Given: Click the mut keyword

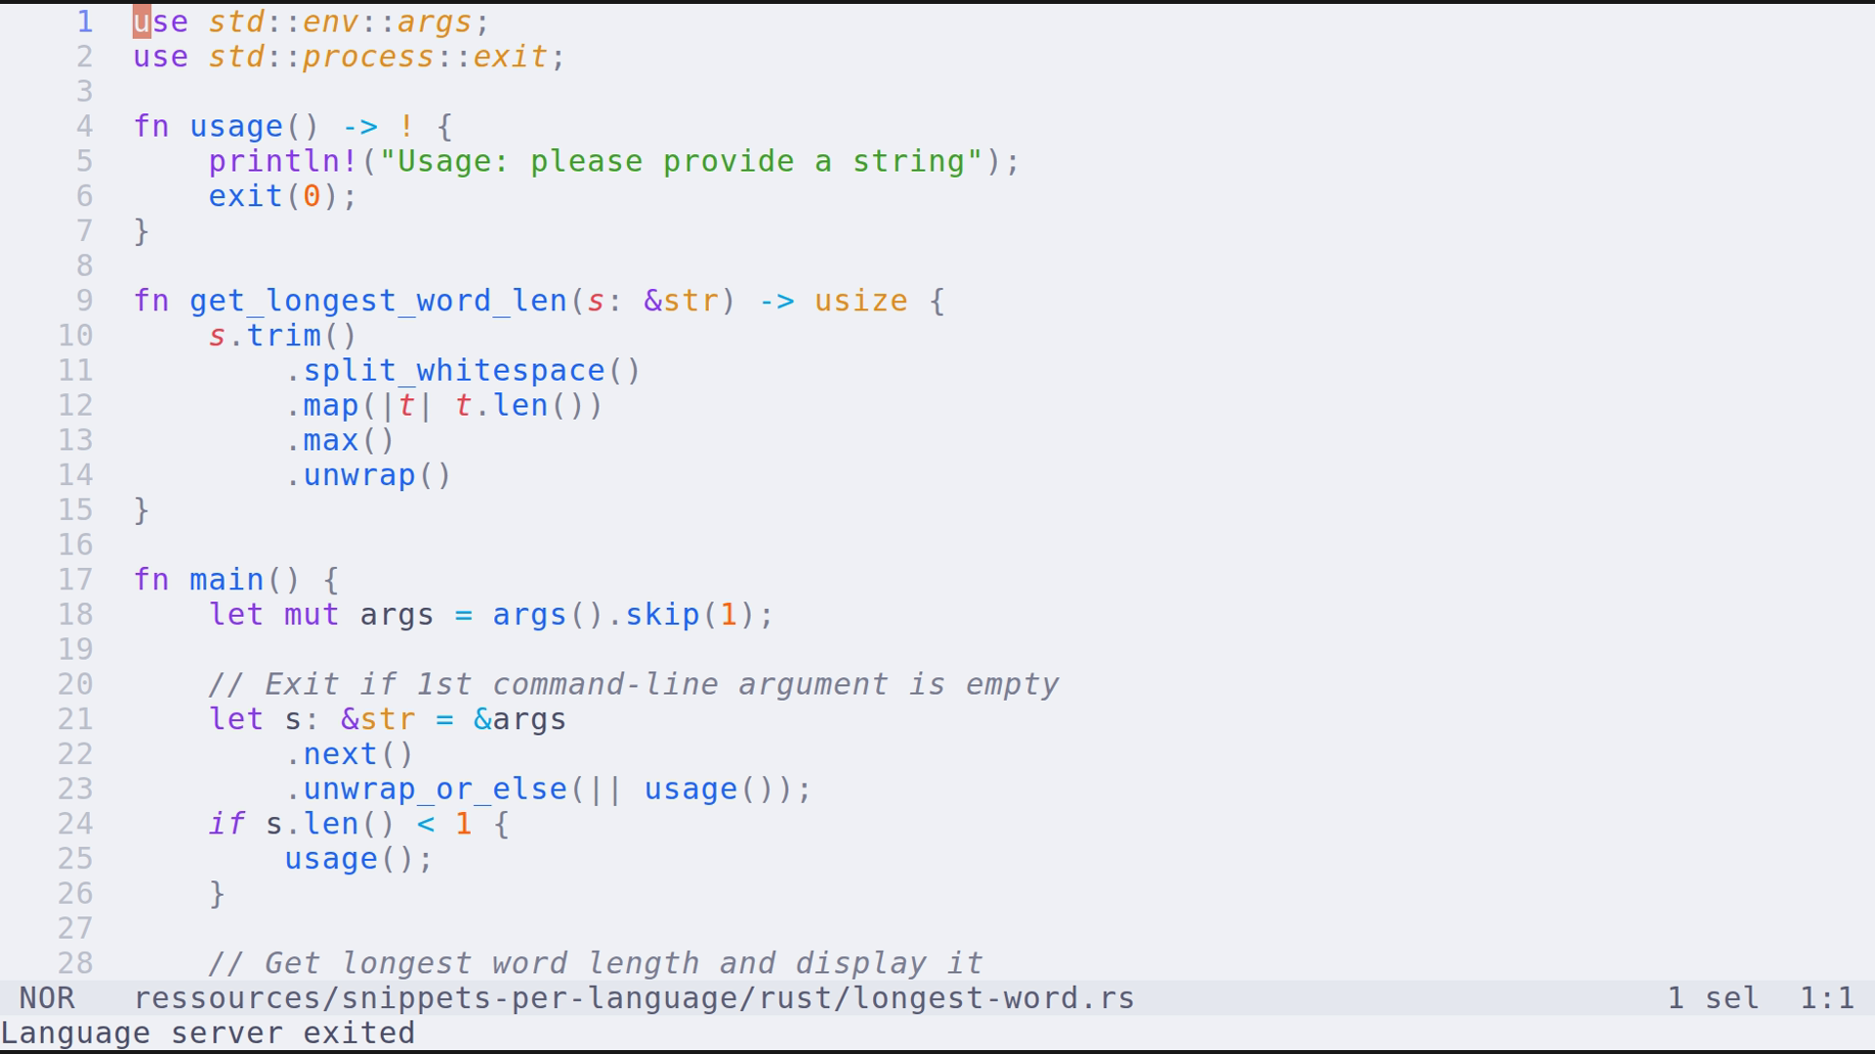Looking at the screenshot, I should pyautogui.click(x=312, y=615).
